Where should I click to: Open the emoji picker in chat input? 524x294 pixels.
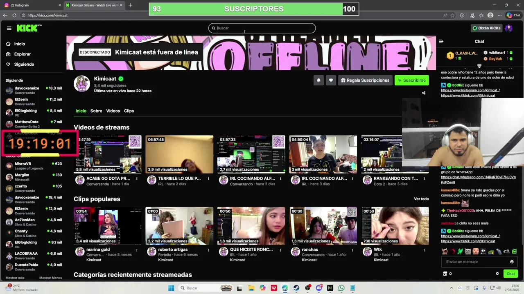(x=512, y=262)
